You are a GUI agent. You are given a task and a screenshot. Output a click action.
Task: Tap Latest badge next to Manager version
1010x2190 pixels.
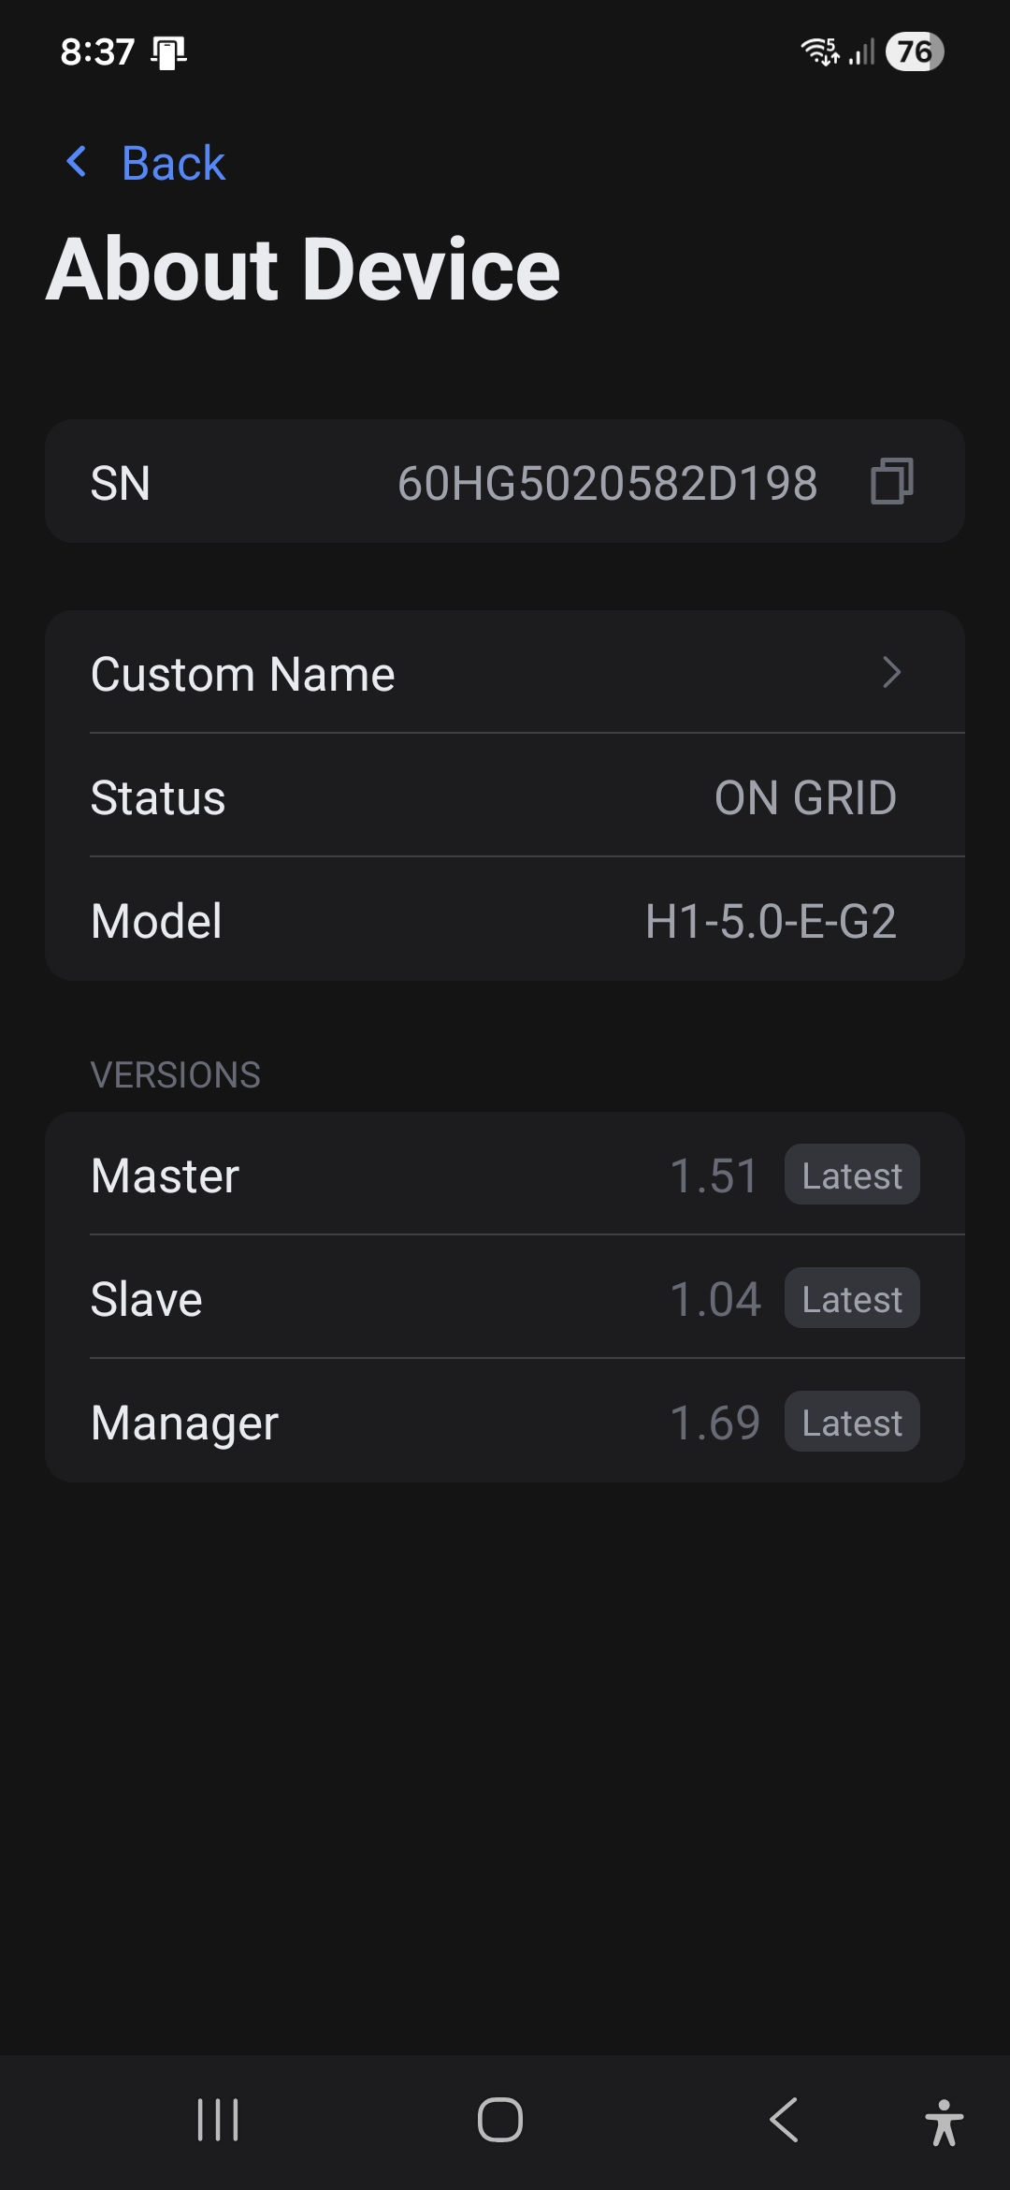point(852,1423)
